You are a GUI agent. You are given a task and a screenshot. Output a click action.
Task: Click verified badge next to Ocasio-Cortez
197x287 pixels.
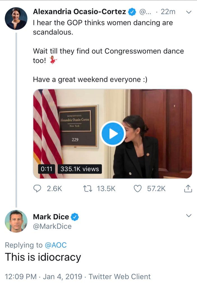(132, 12)
